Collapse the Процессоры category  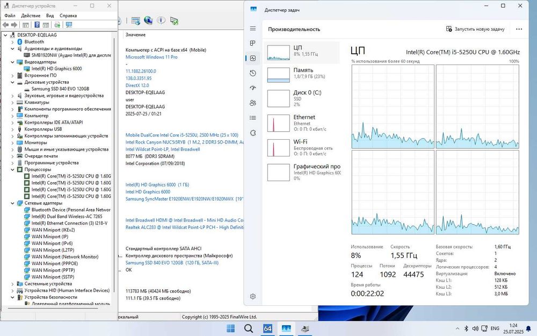click(x=13, y=169)
